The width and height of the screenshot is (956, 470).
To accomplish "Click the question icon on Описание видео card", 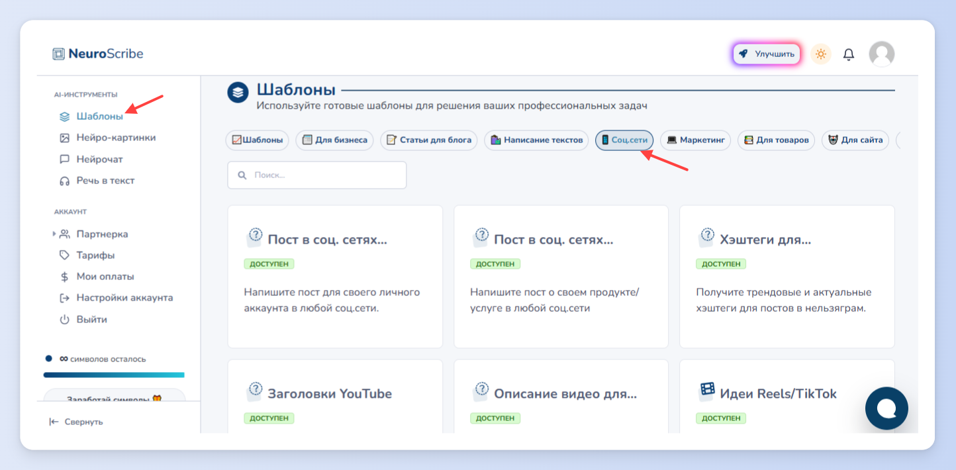I will [481, 391].
